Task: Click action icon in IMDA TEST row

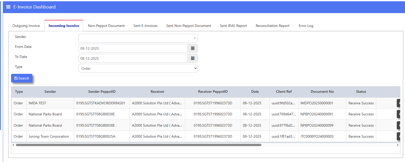Action: 399,103
